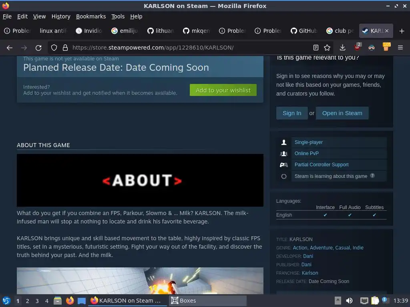
Task: Open the Edit menu
Action: click(x=22, y=16)
